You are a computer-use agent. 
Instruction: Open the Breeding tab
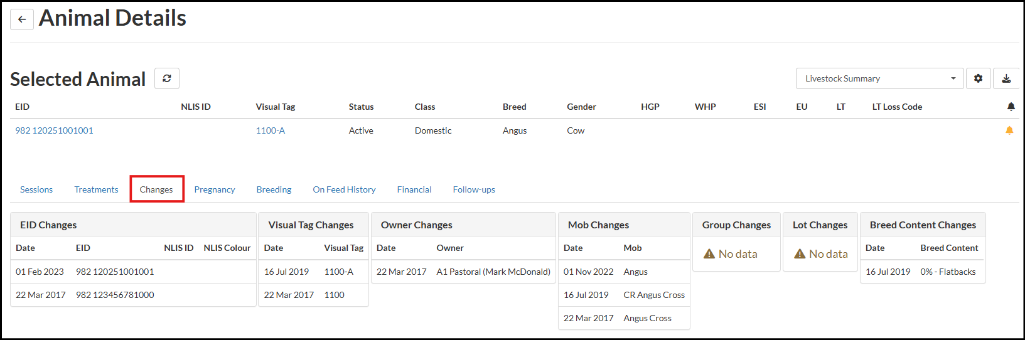(274, 189)
